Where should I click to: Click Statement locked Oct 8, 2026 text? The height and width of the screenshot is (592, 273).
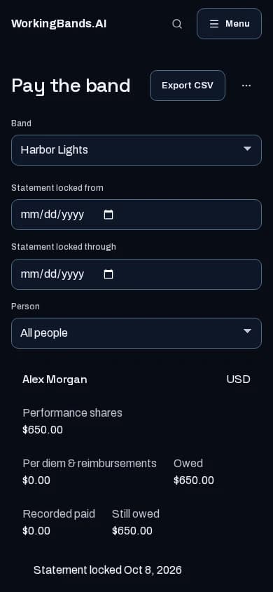point(108,570)
